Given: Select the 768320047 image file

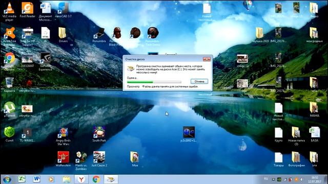Looking at the screenshot, I should [x=27, y=61].
